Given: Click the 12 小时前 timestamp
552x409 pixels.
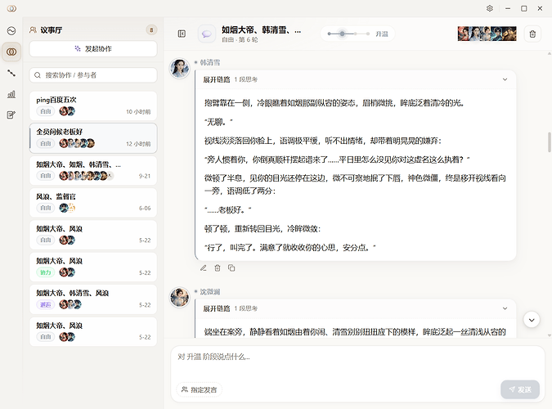Looking at the screenshot, I should 138,144.
